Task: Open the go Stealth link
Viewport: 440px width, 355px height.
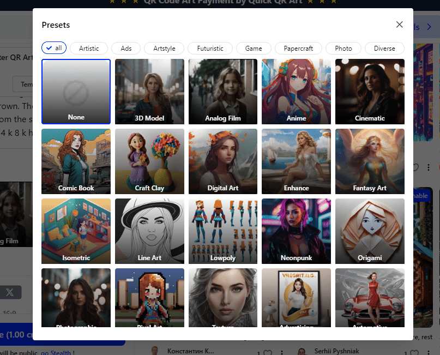Action: (x=56, y=352)
